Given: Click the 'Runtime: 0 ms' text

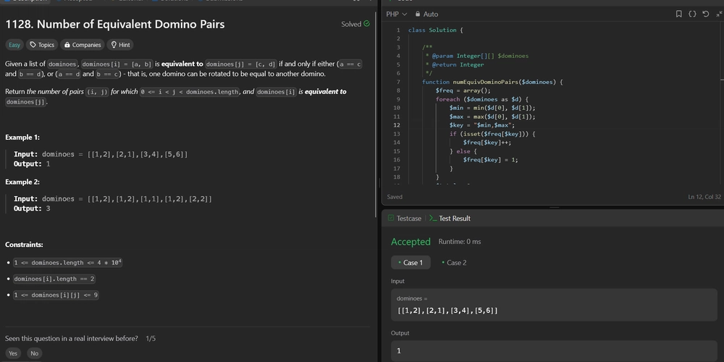Looking at the screenshot, I should click(x=460, y=242).
